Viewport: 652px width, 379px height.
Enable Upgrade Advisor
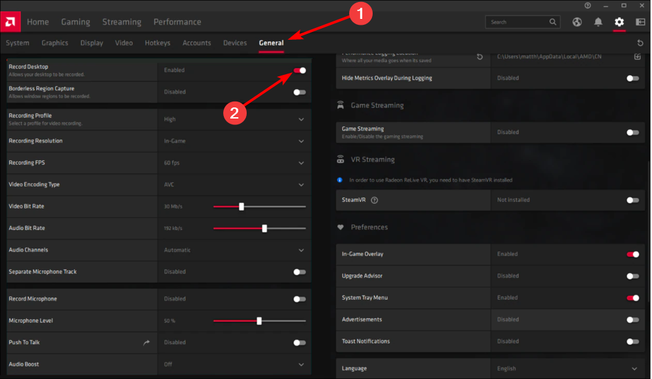click(633, 276)
